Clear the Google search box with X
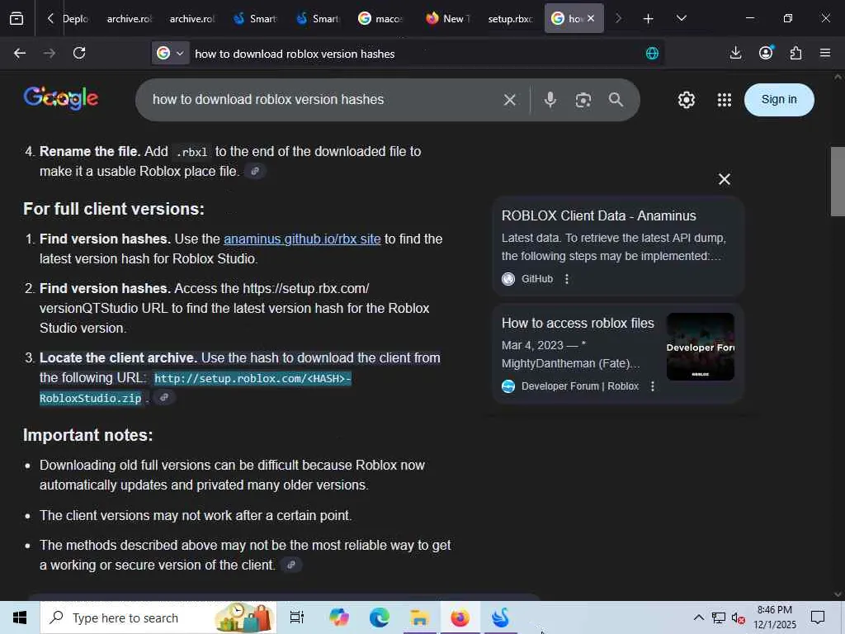 (x=510, y=100)
